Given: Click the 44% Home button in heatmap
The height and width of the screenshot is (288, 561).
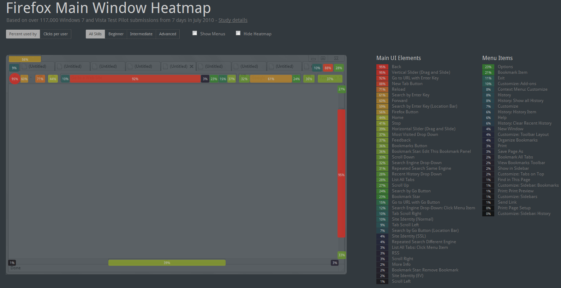Looking at the screenshot, I should pos(53,79).
